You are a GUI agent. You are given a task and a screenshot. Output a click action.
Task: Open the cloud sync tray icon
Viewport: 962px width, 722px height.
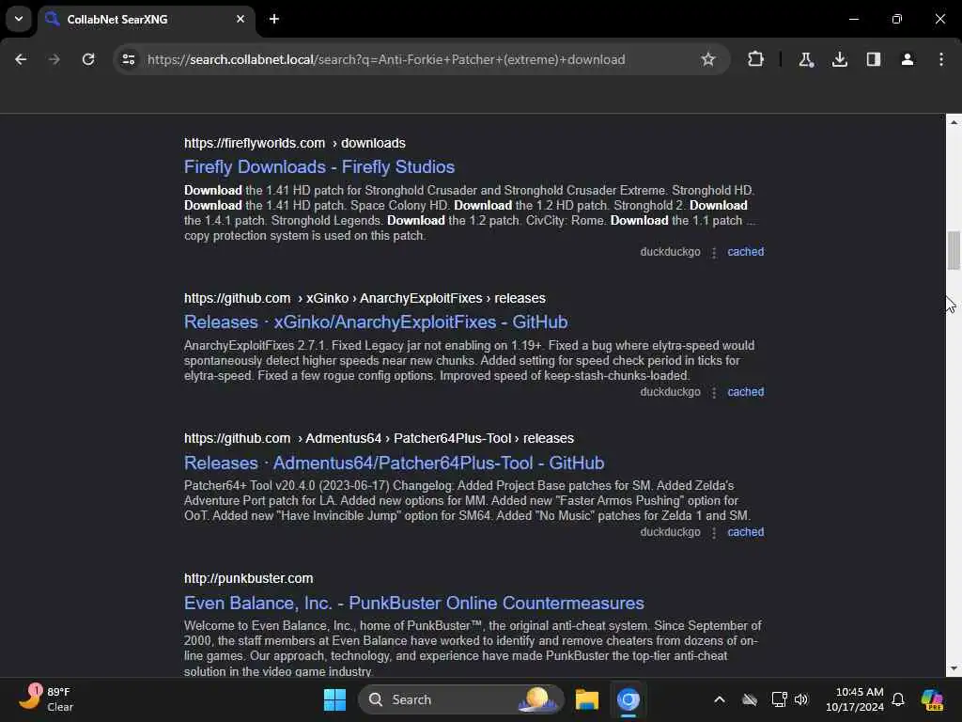pos(749,699)
